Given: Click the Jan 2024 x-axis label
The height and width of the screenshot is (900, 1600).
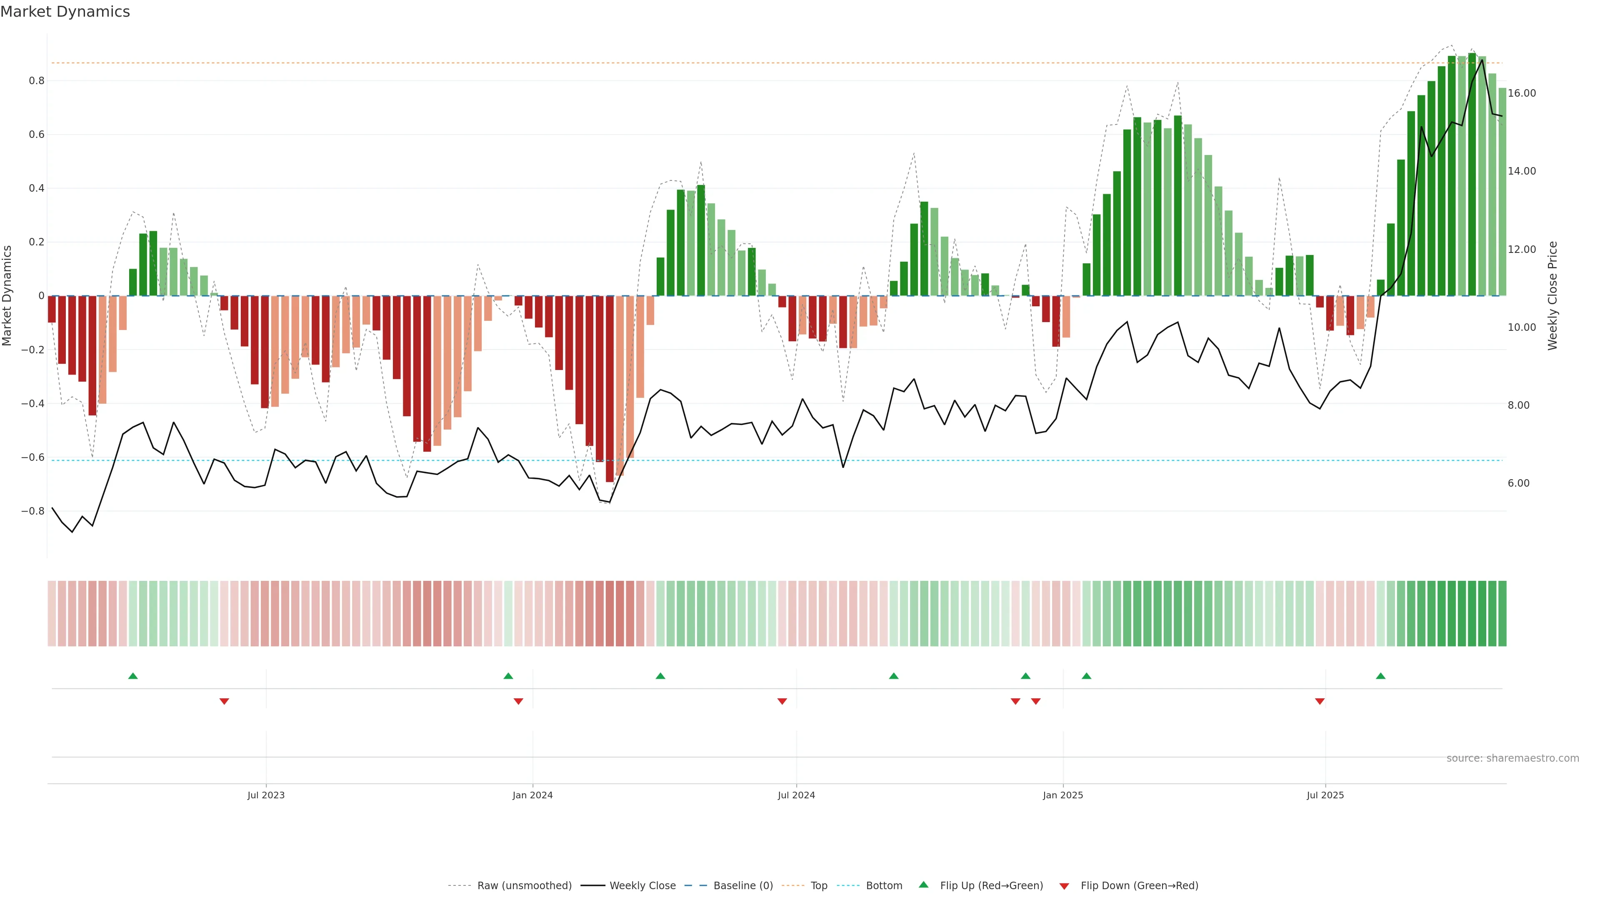Looking at the screenshot, I should point(532,795).
